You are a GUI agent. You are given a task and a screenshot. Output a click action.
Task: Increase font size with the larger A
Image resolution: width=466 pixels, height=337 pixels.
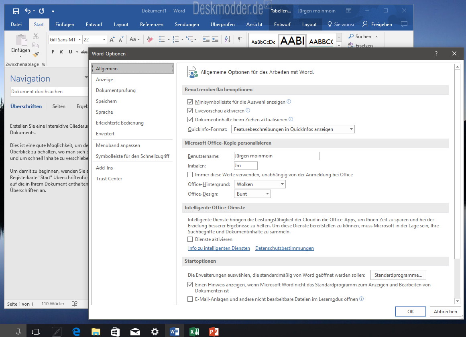pos(112,39)
